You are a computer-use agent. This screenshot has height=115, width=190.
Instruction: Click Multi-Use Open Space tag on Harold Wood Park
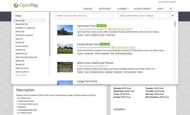pyautogui.click(x=123, y=54)
